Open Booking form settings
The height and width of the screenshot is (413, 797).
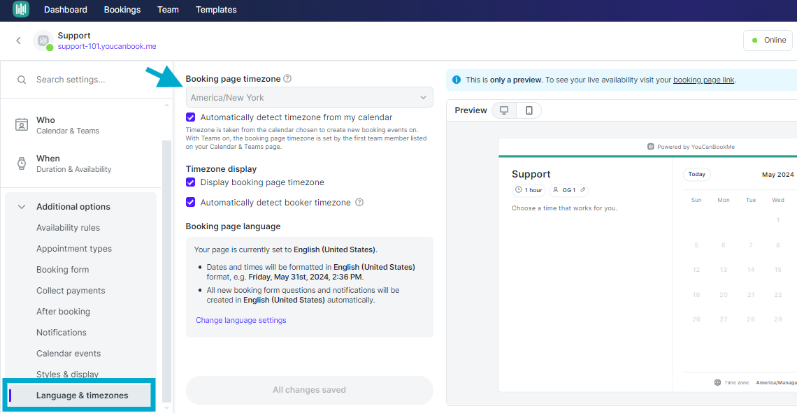click(62, 270)
